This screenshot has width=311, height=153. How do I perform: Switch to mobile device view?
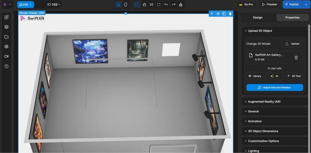point(126,5)
